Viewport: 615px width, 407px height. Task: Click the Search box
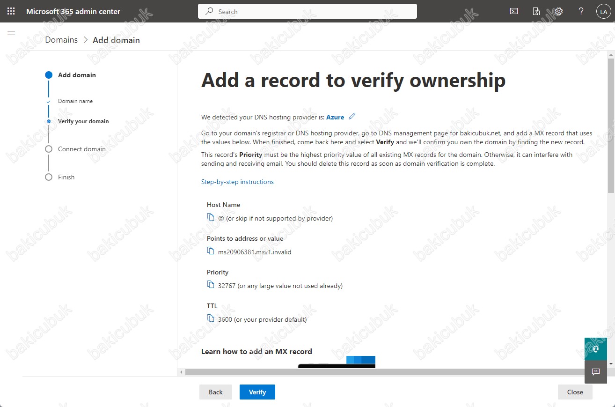pyautogui.click(x=307, y=11)
